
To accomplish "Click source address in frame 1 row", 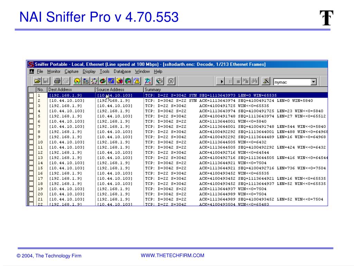I will click(115, 96).
